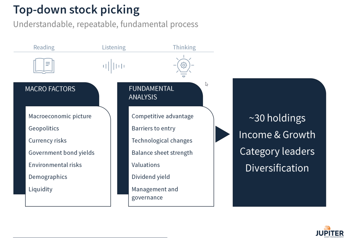Screen dimensions: 347x238
Task: Select "Government bond yields" text
Action: tap(62, 153)
